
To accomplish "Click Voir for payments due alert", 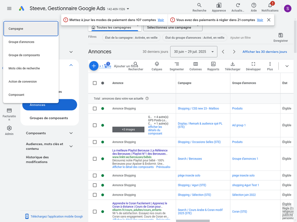I will click(x=260, y=20).
